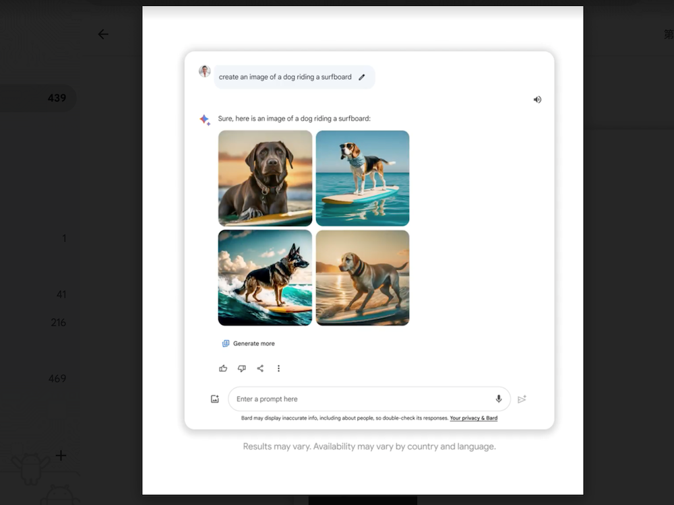Click the speaker icon to hear response
Viewport: 674px width, 505px height.
point(537,100)
